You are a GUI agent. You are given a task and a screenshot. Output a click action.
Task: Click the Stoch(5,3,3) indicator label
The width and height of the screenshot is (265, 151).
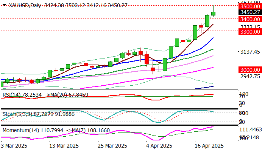tap(17, 114)
